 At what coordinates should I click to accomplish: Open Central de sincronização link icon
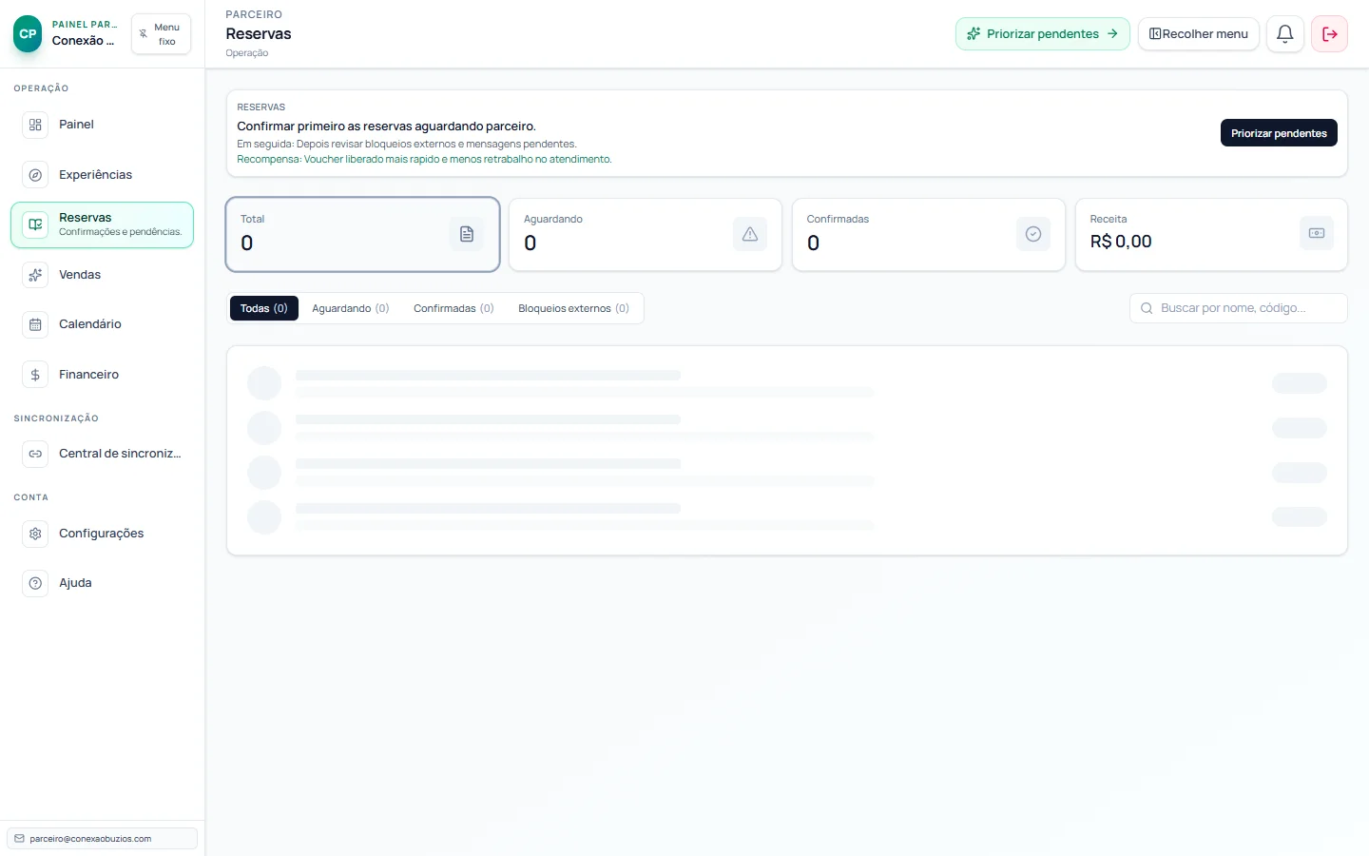[x=35, y=454]
